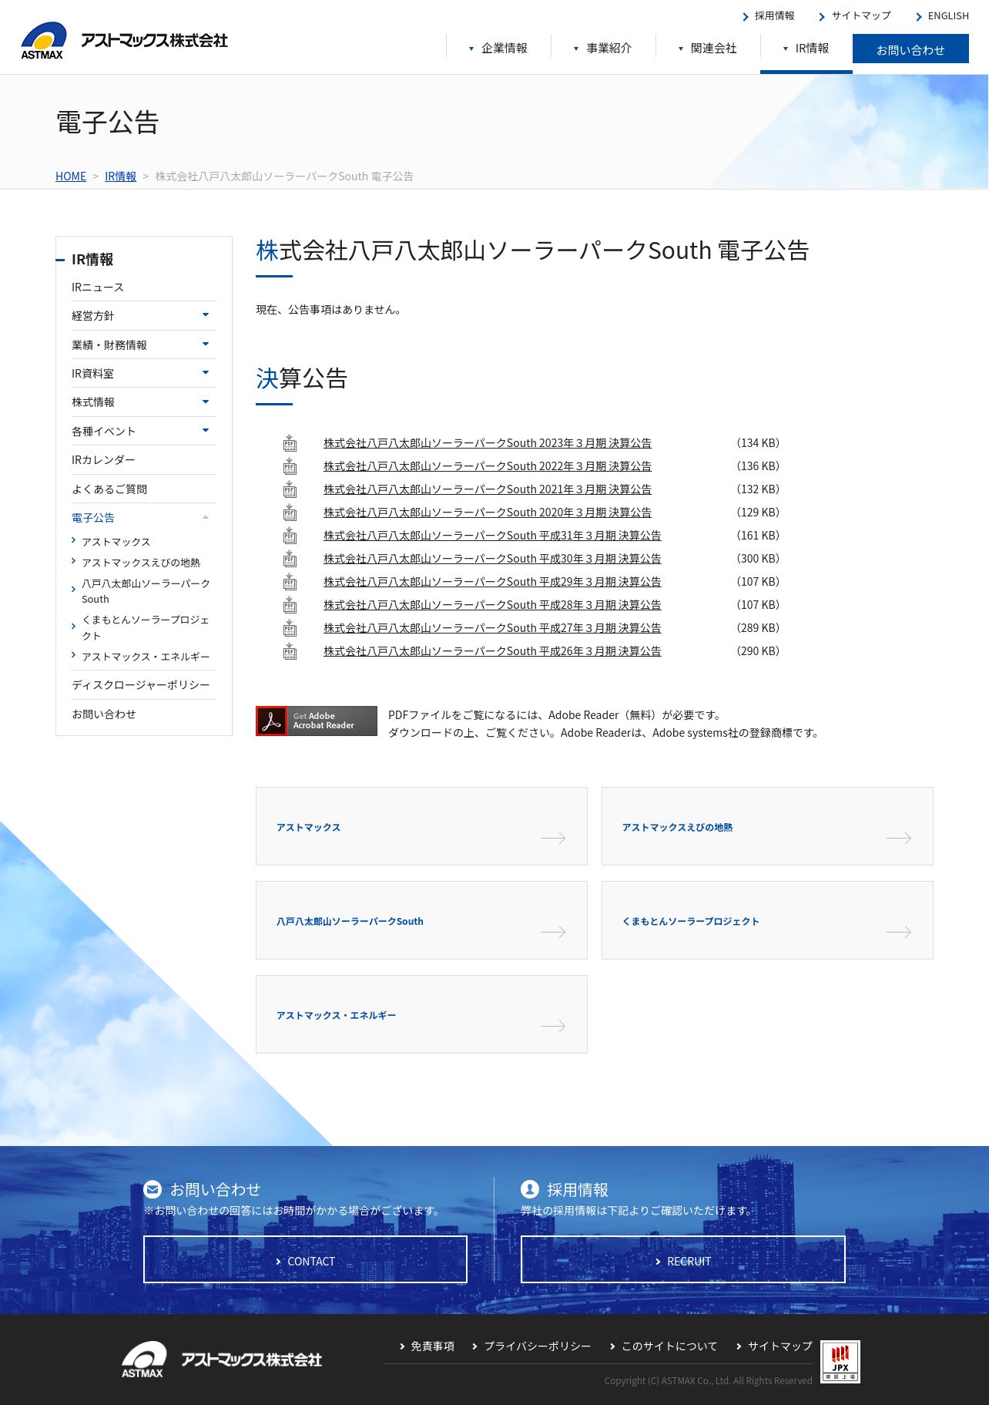The width and height of the screenshot is (989, 1405).
Task: Click PDF icon for 平成29年3月期 決算公告
Action: tap(290, 582)
